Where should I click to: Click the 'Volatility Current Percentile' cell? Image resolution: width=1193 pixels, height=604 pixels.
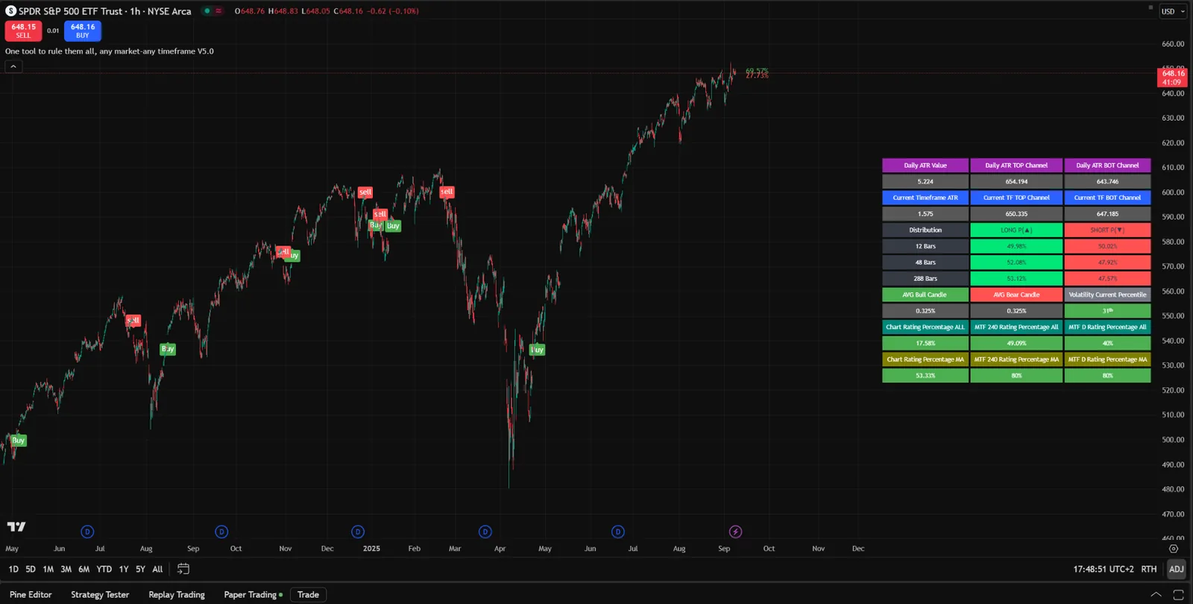point(1107,295)
